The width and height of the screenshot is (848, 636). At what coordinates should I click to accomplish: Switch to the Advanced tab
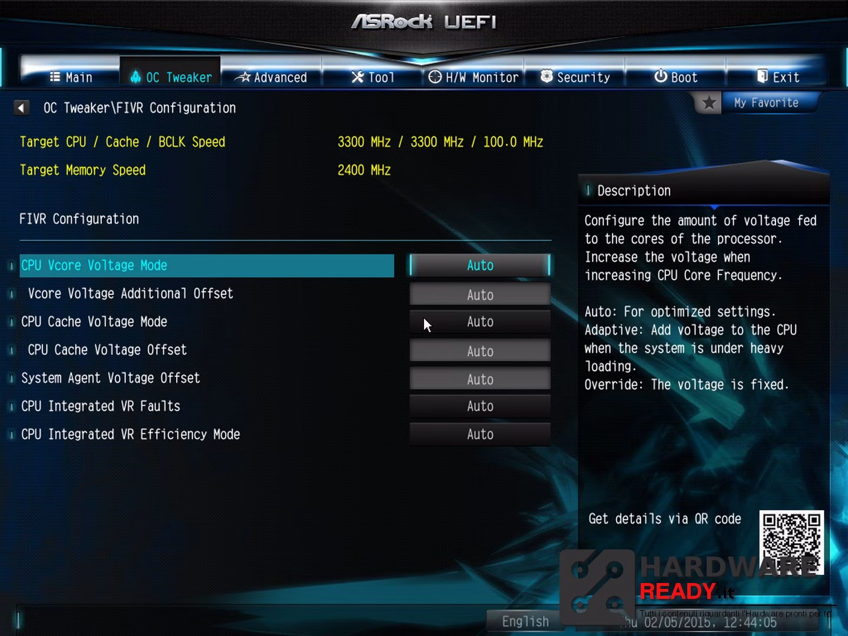[x=271, y=77]
